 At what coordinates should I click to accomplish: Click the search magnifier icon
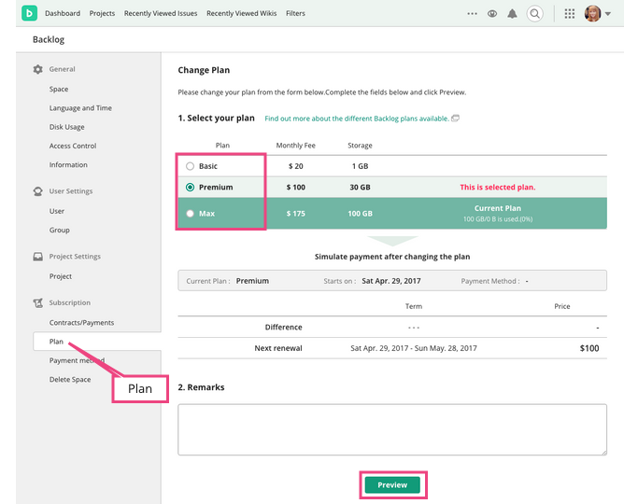[x=535, y=13]
